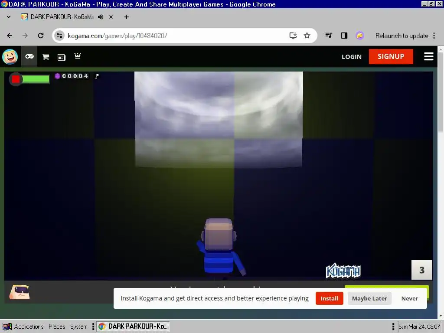The width and height of the screenshot is (444, 333).
Task: Reload the page
Action: point(41,36)
